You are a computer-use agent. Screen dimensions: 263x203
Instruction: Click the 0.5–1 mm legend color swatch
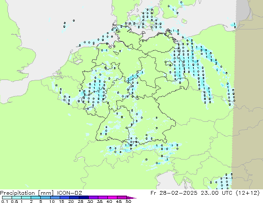(x=17, y=198)
